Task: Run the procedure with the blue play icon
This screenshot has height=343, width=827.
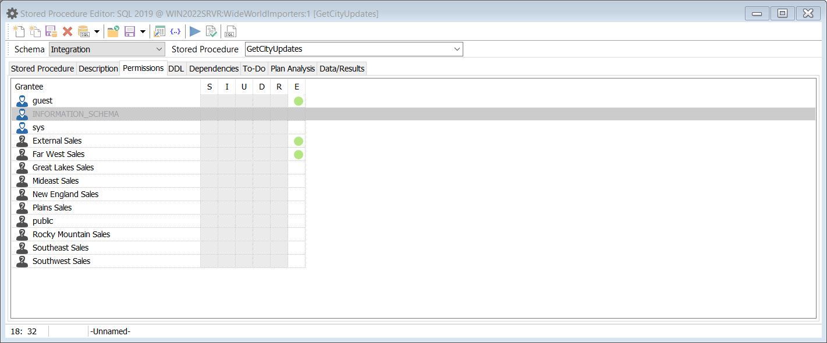Action: [195, 31]
